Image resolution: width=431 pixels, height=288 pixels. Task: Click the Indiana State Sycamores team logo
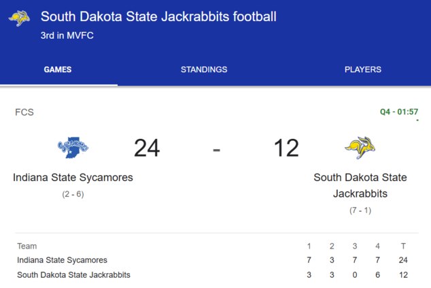pyautogui.click(x=73, y=147)
